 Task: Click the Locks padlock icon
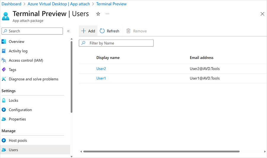coord(4,100)
